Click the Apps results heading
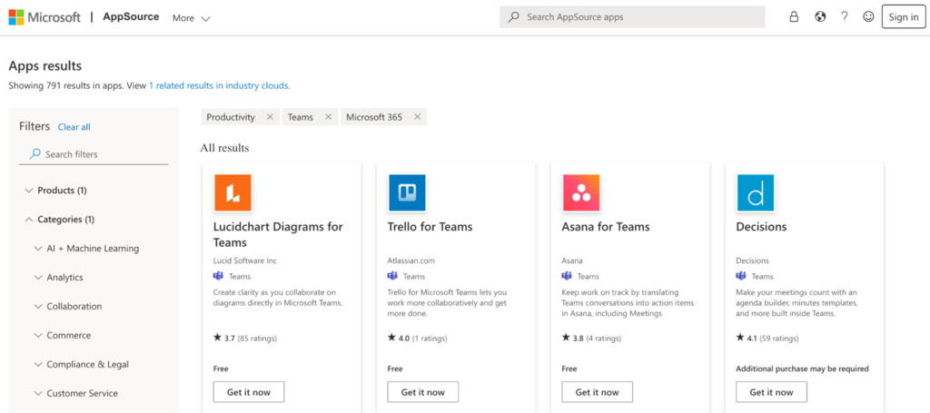Viewport: 930px width, 413px height. 45,65
